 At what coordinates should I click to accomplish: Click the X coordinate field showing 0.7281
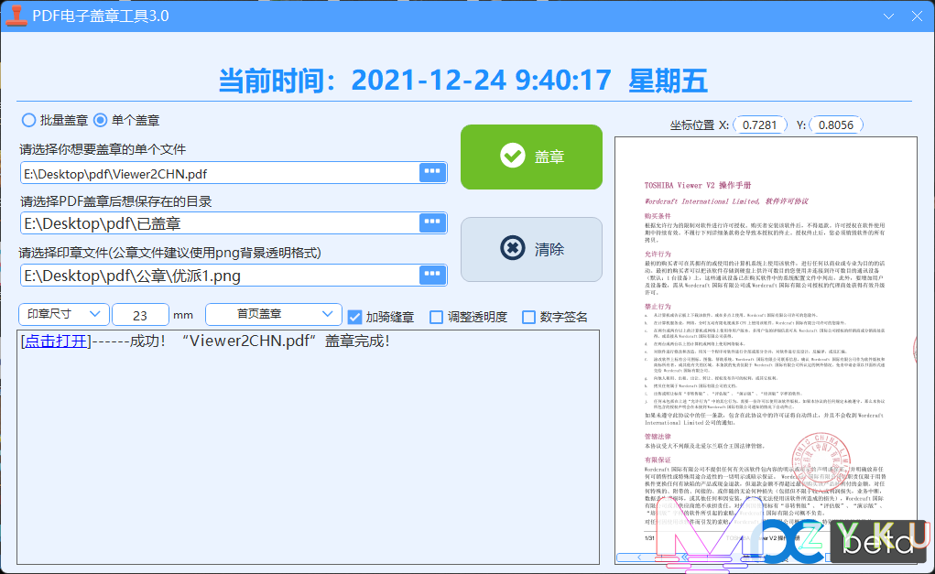[x=760, y=125]
